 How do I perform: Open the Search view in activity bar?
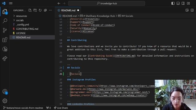5,21
